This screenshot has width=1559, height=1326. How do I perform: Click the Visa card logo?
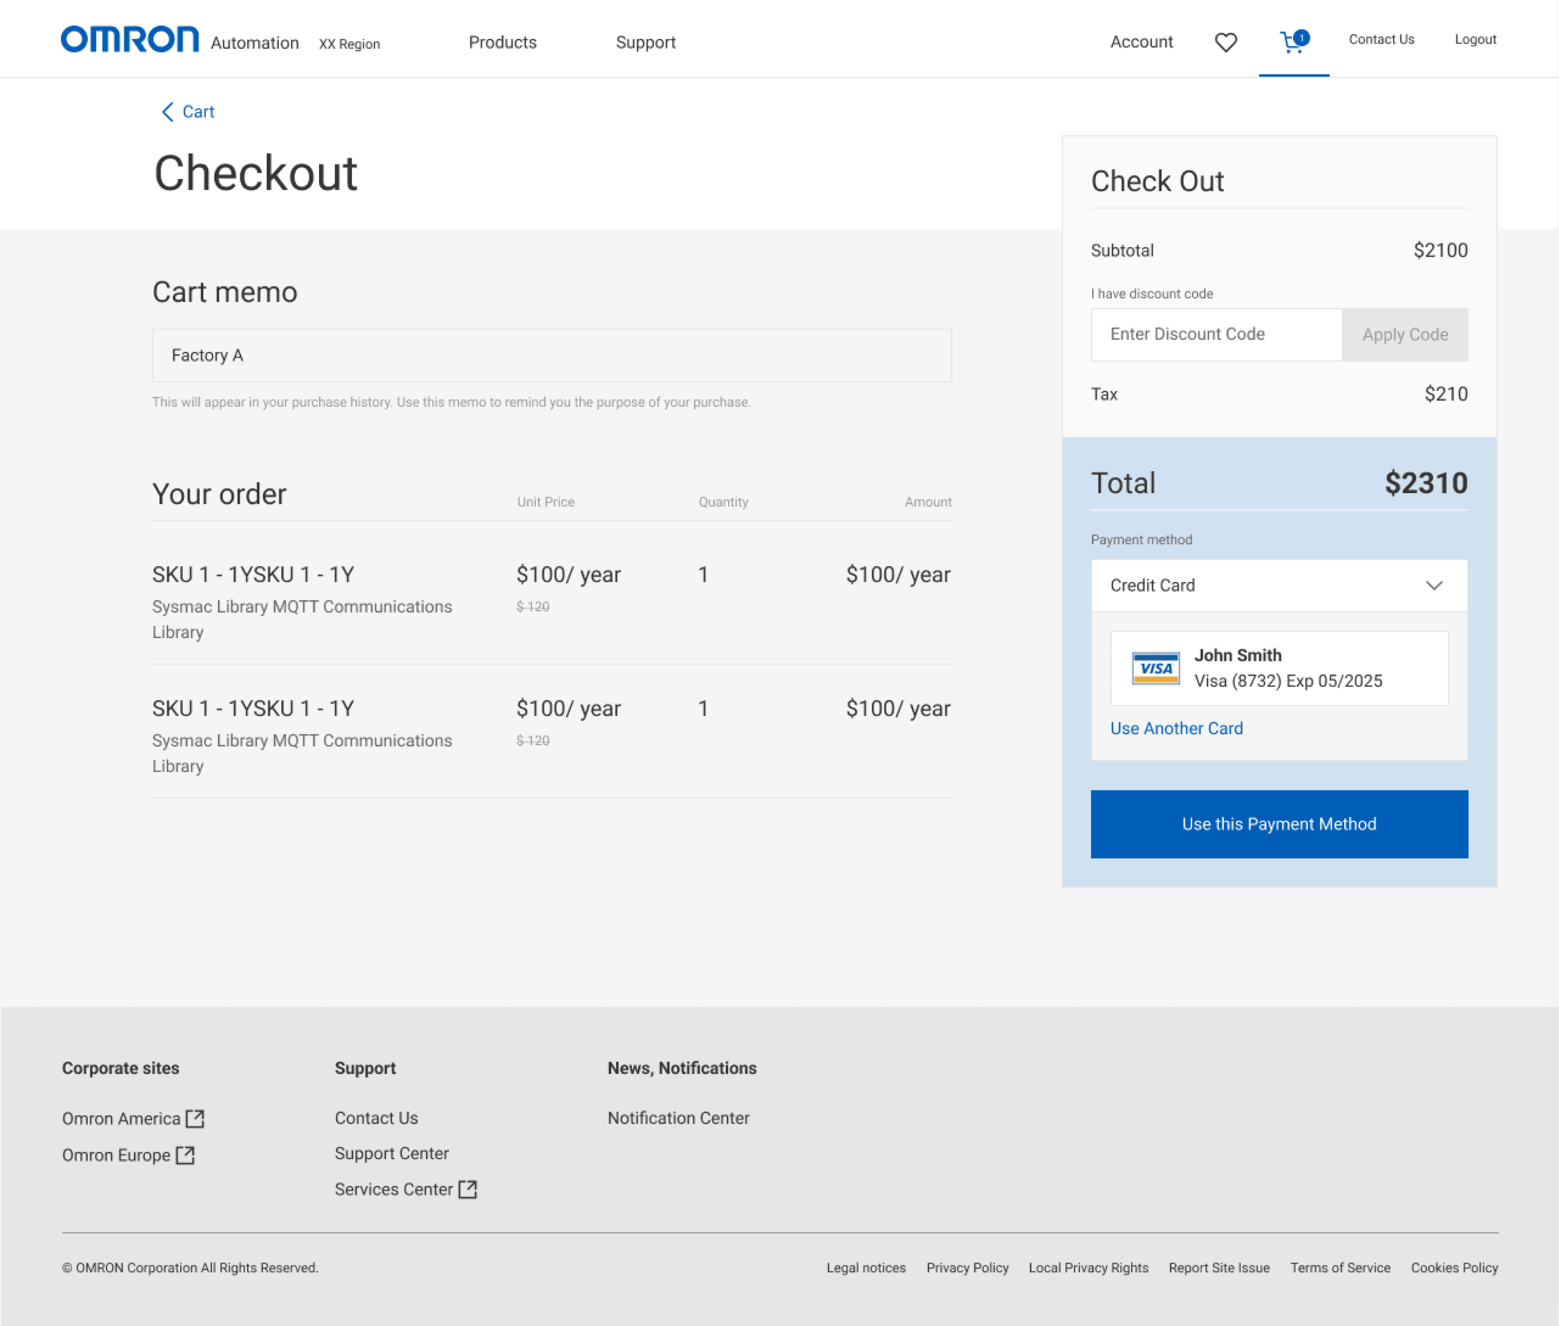(1155, 668)
